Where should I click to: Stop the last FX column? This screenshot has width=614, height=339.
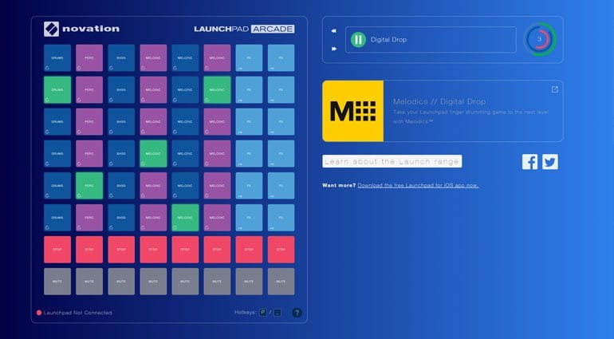click(281, 250)
